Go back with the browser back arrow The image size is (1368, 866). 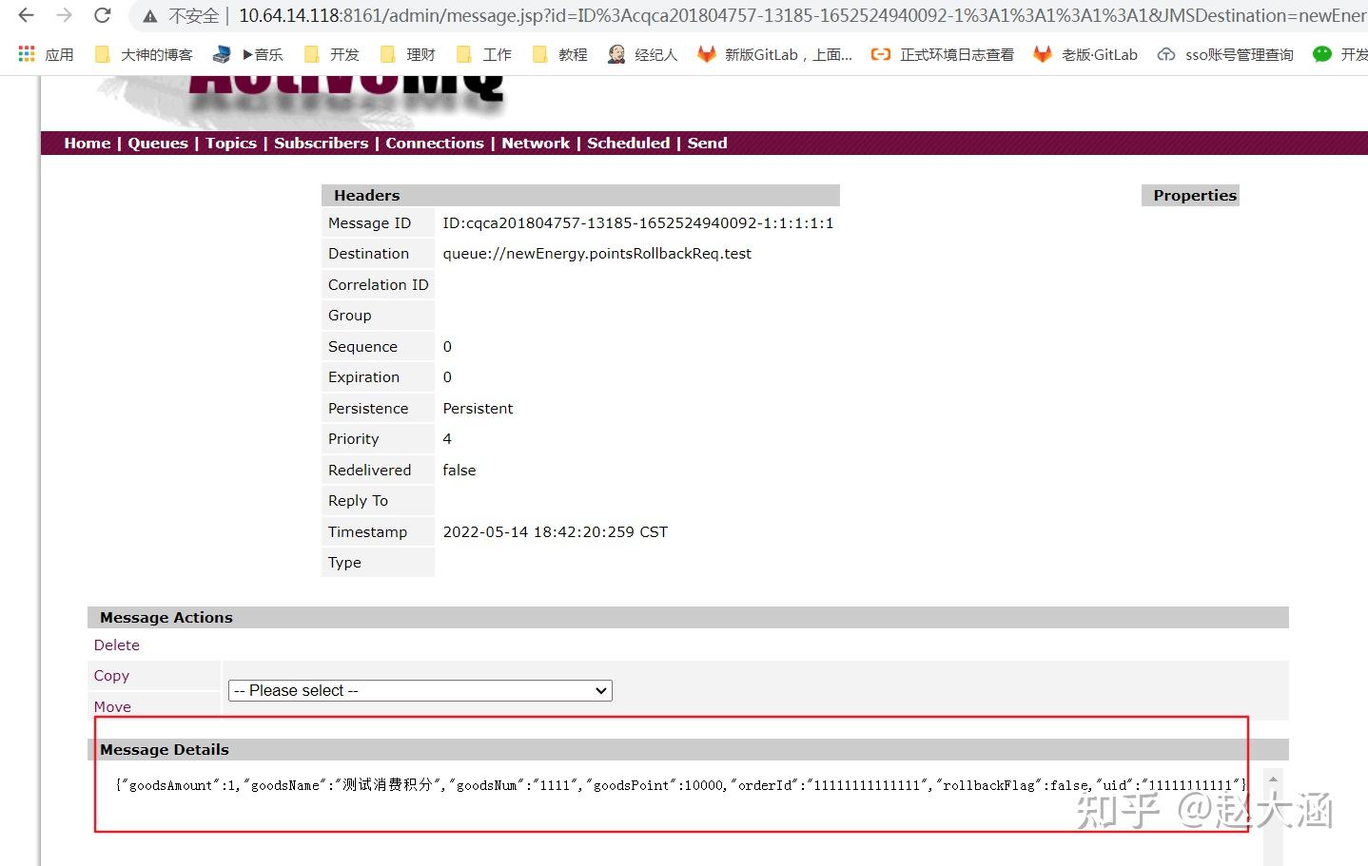pos(26,15)
